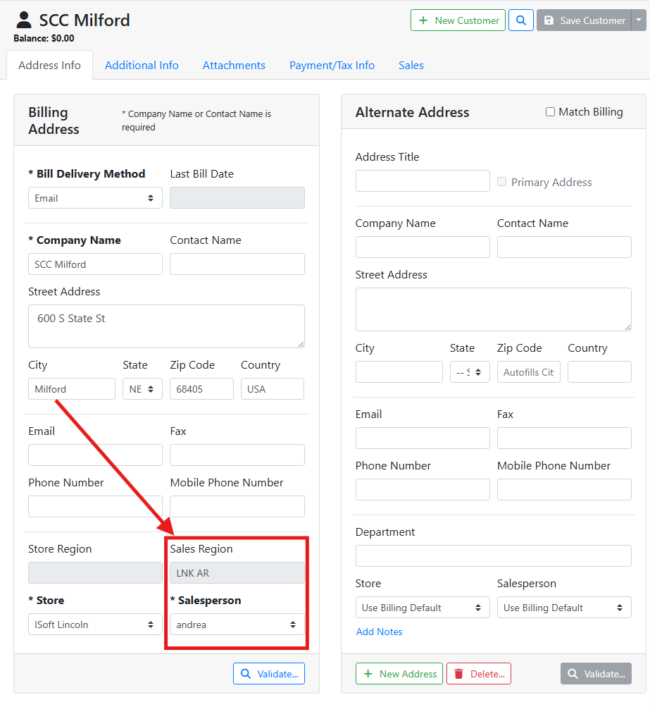Open the Bill Delivery Method dropdown
The image size is (650, 707).
coord(95,198)
